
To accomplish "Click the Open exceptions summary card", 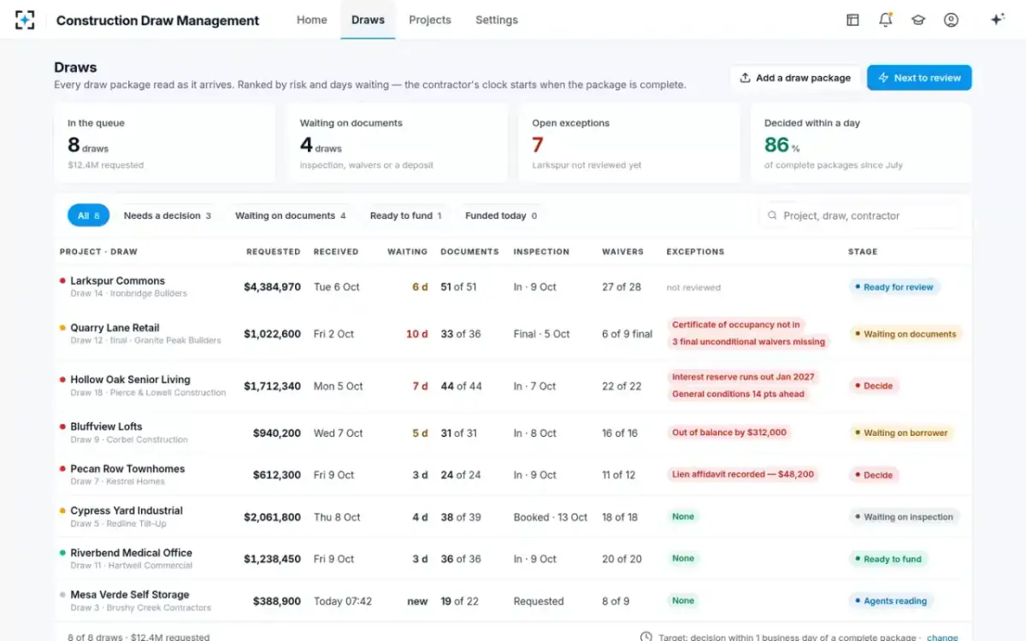I will 628,143.
